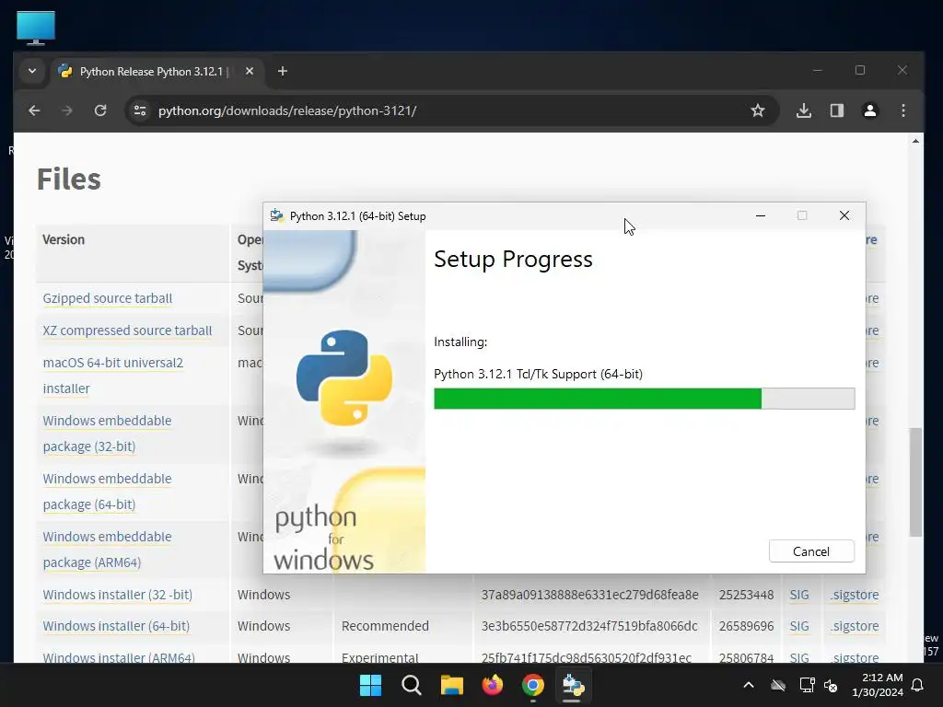Click the file size 25253448 cell
The image size is (943, 707).
click(746, 595)
